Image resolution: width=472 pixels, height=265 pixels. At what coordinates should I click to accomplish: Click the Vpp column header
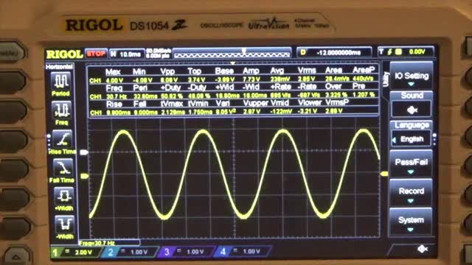pos(167,71)
